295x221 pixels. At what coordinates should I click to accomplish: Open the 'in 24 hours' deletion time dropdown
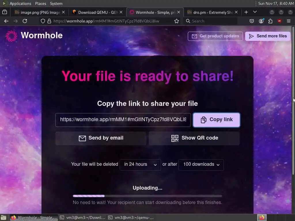click(x=140, y=165)
